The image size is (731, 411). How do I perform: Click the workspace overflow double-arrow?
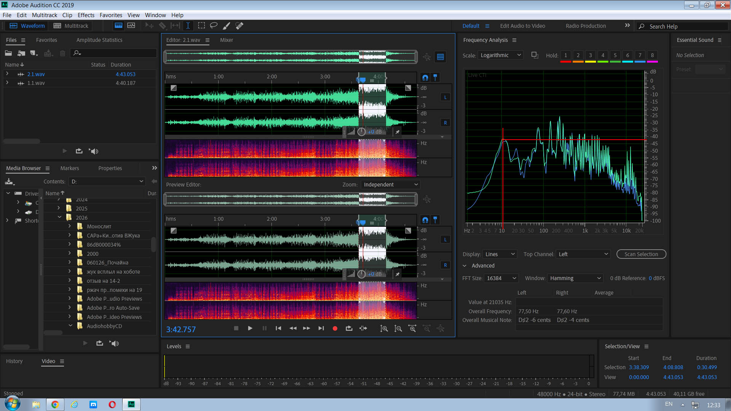click(627, 25)
